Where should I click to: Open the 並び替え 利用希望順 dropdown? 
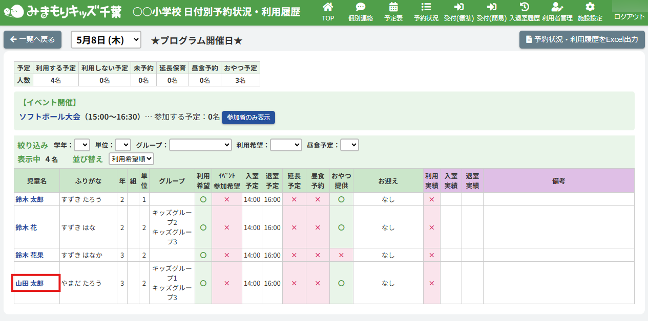click(131, 159)
